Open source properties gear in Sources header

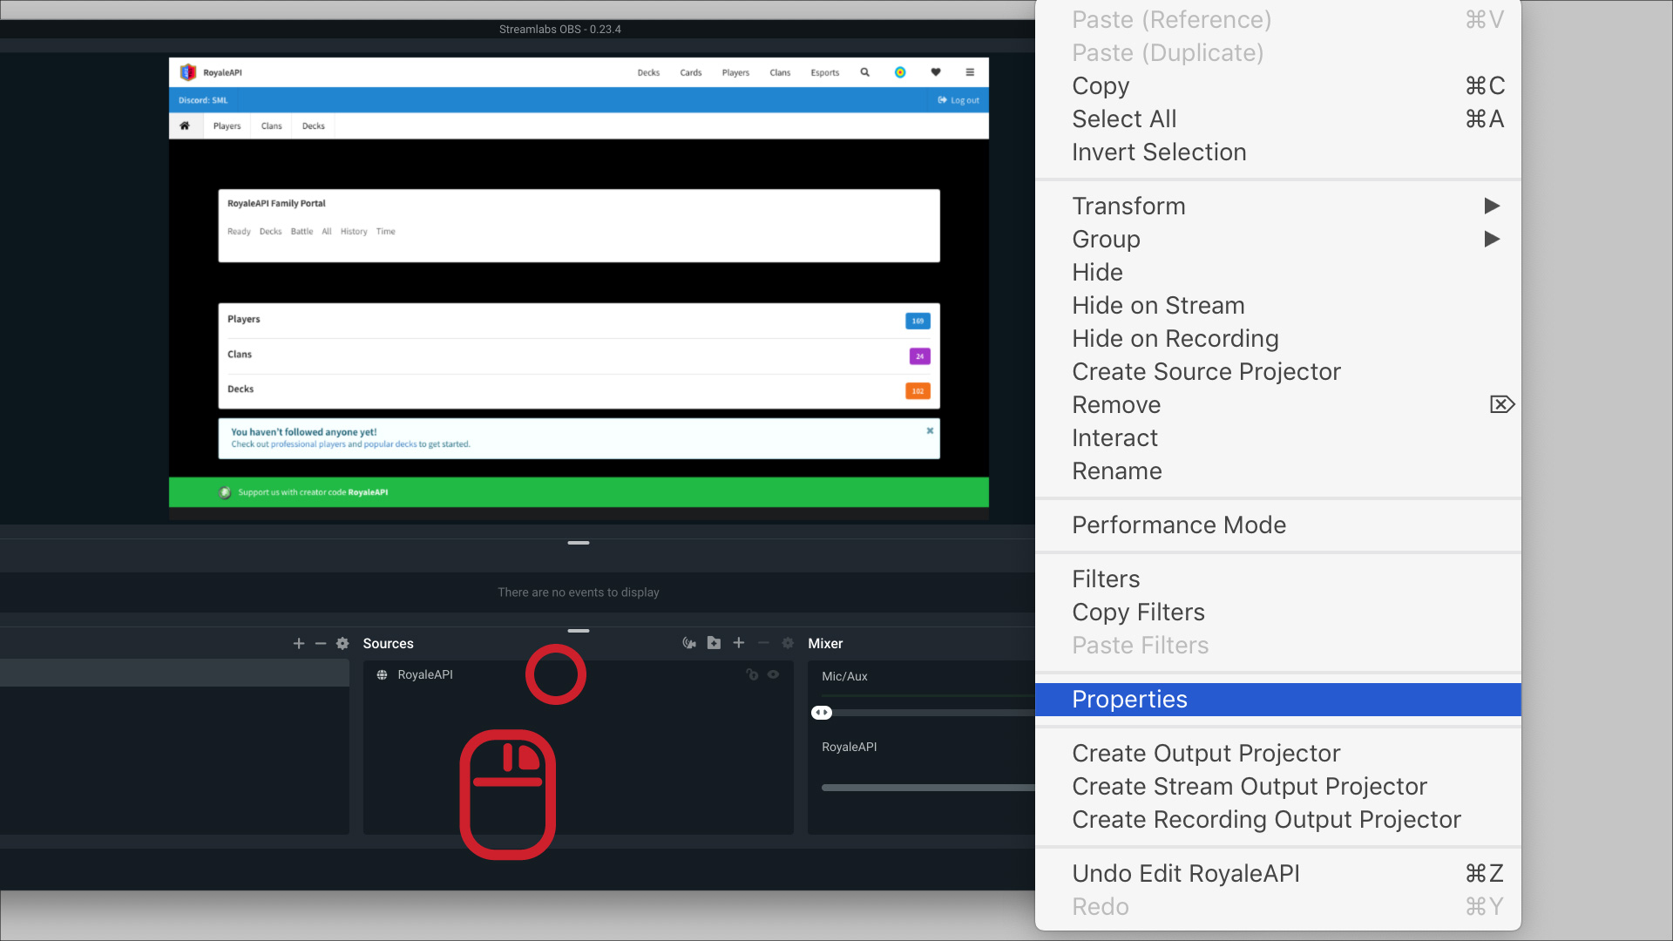788,642
